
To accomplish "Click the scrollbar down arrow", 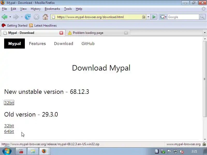I will tap(205, 139).
